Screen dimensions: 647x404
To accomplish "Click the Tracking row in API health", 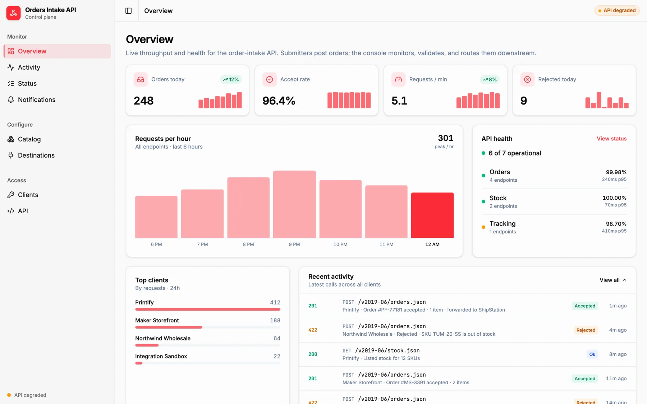I will 554,227.
